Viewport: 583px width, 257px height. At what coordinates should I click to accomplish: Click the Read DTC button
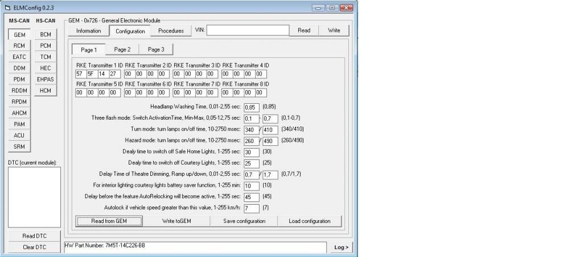[x=34, y=236]
